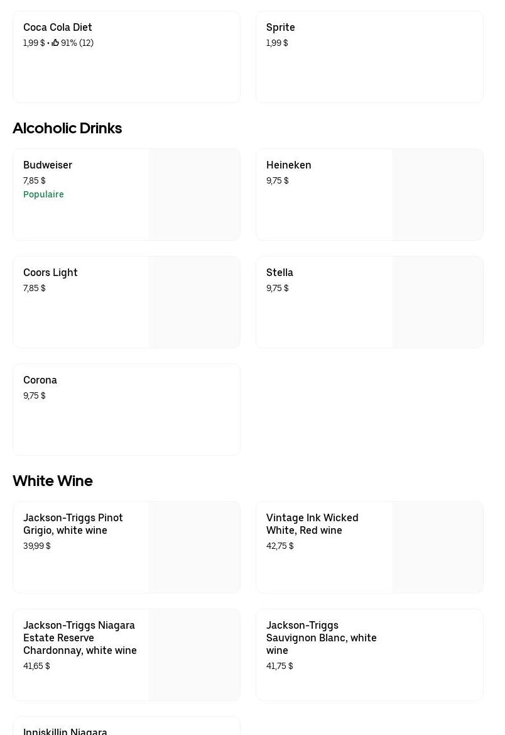Select Jackson-Triggs Sauvignon Blanc white wine
The image size is (505, 735).
click(x=321, y=638)
